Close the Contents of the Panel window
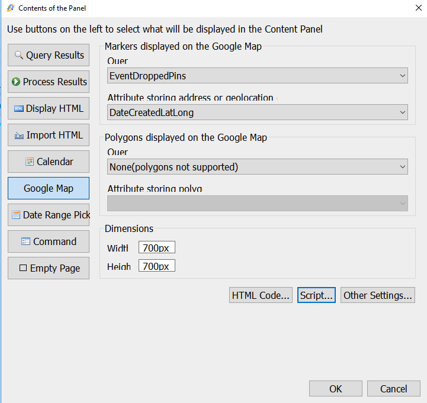 pyautogui.click(x=419, y=8)
